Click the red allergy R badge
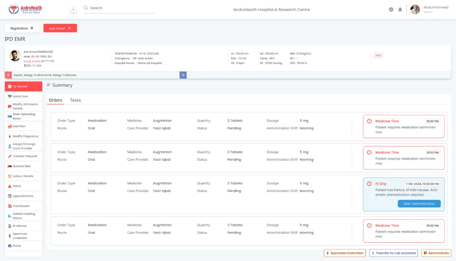The image size is (456, 261). coord(8,75)
